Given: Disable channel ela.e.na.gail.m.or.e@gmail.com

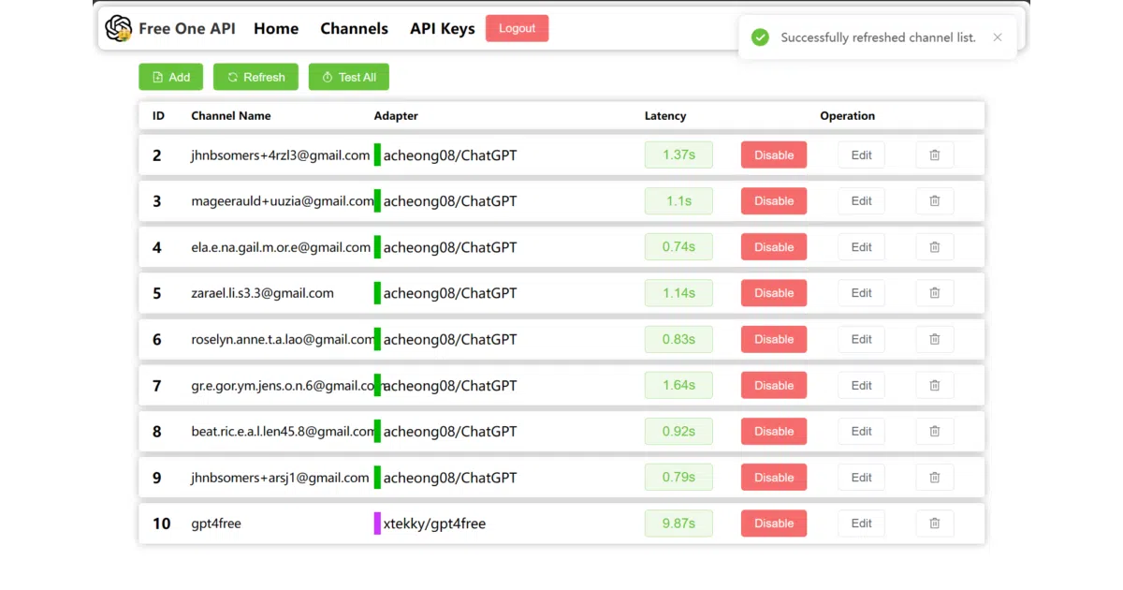Looking at the screenshot, I should point(774,247).
